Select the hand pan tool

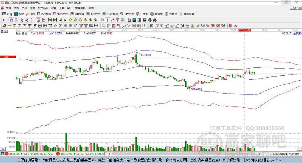[x=102, y=20]
